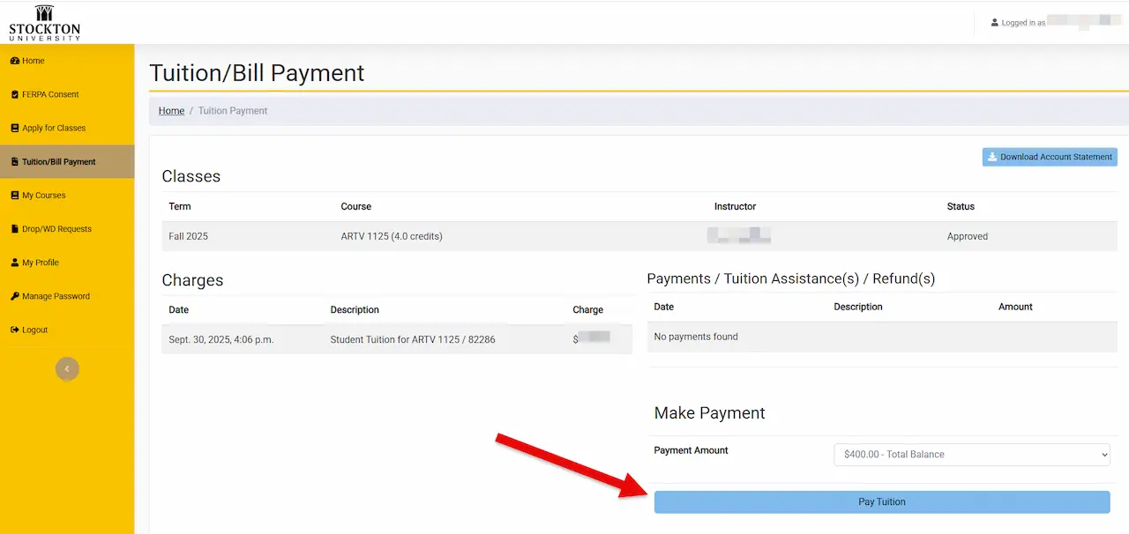Collapse the yellow sidebar using the arrow
Viewport: 1129px width, 534px height.
(x=67, y=368)
